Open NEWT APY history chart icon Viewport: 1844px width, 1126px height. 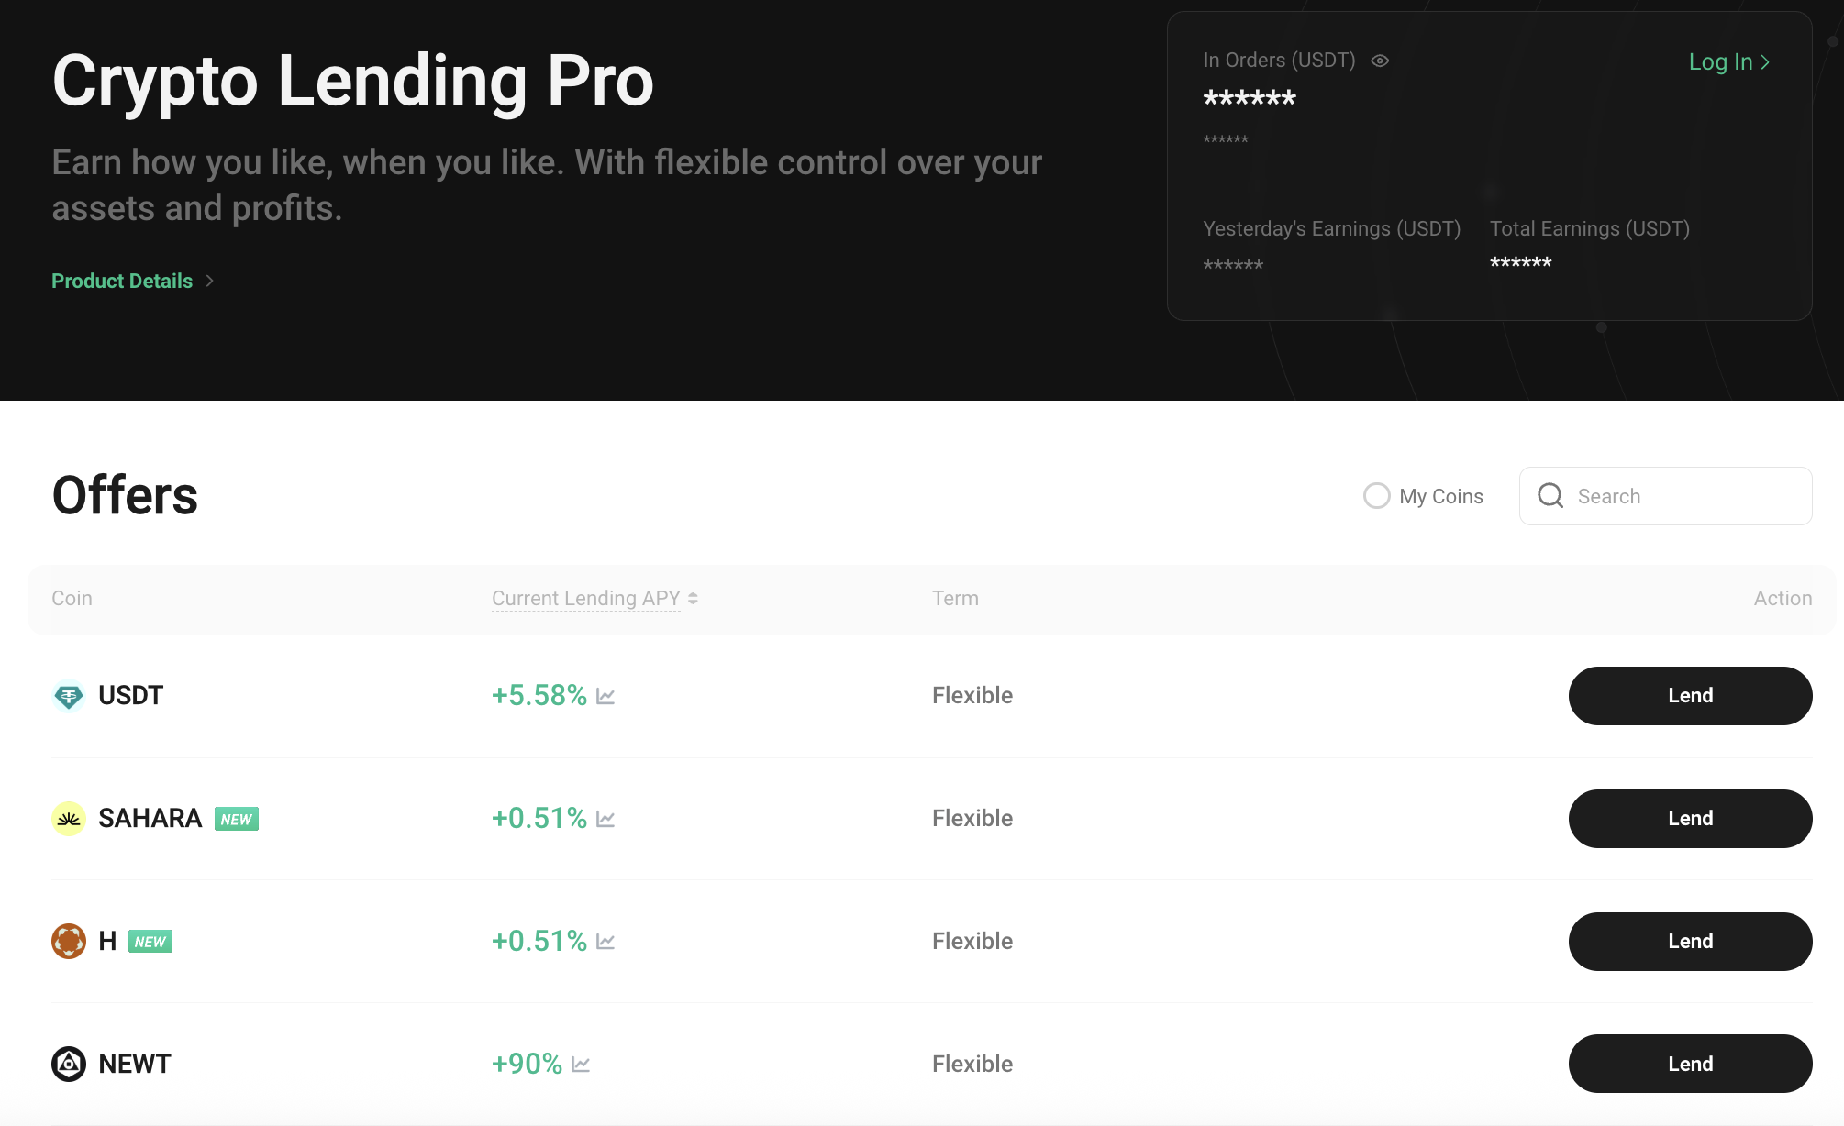581,1065
